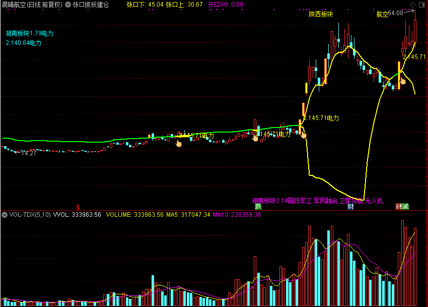
Task: Click the MA10: 228359.38 value
Action: click(237, 215)
